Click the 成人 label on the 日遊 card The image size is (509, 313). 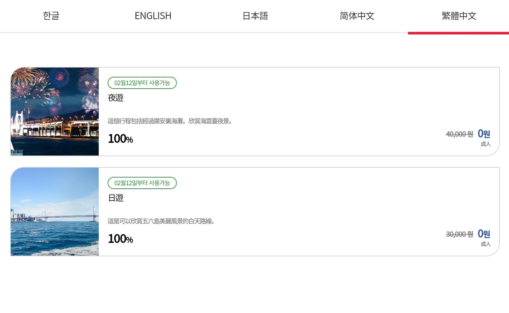(486, 244)
